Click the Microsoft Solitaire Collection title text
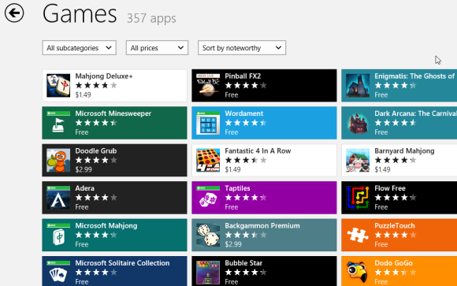The width and height of the screenshot is (457, 286). click(x=122, y=263)
